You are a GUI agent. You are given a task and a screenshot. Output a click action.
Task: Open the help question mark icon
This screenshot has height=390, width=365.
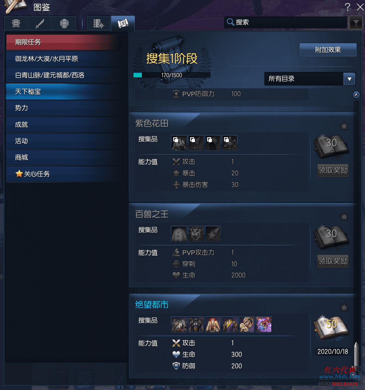pos(347,7)
